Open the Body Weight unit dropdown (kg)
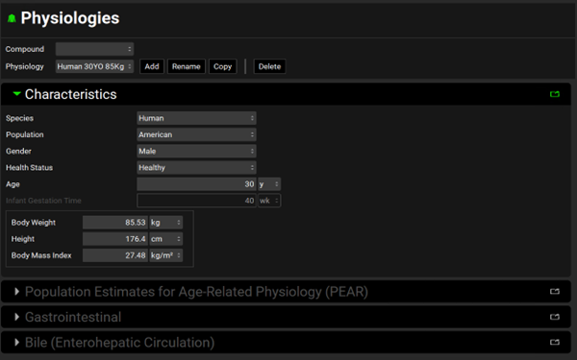 click(166, 223)
